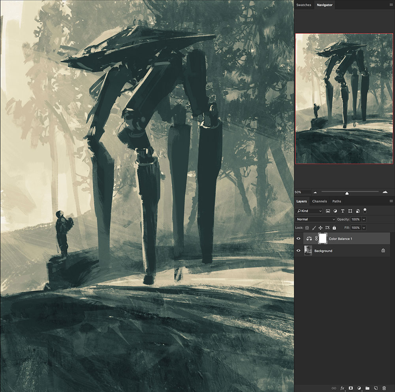Click Background layer lock icon

(x=383, y=251)
